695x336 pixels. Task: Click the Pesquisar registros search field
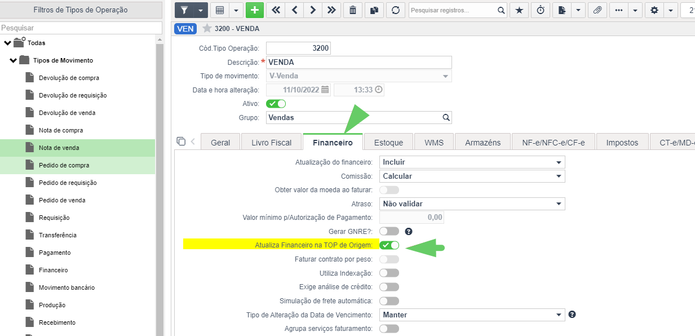click(x=454, y=10)
